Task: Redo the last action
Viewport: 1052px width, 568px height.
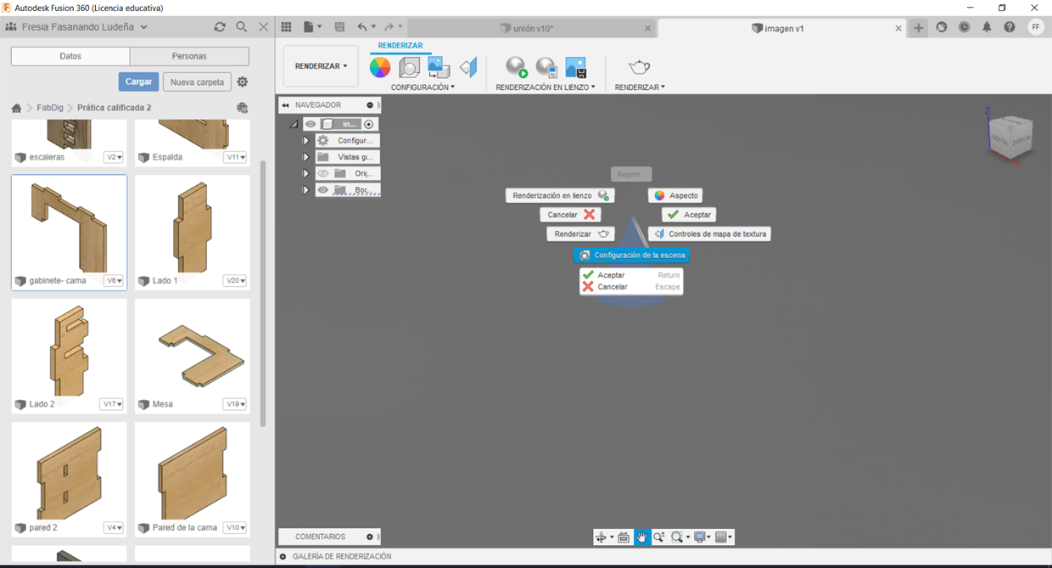Action: pos(389,27)
